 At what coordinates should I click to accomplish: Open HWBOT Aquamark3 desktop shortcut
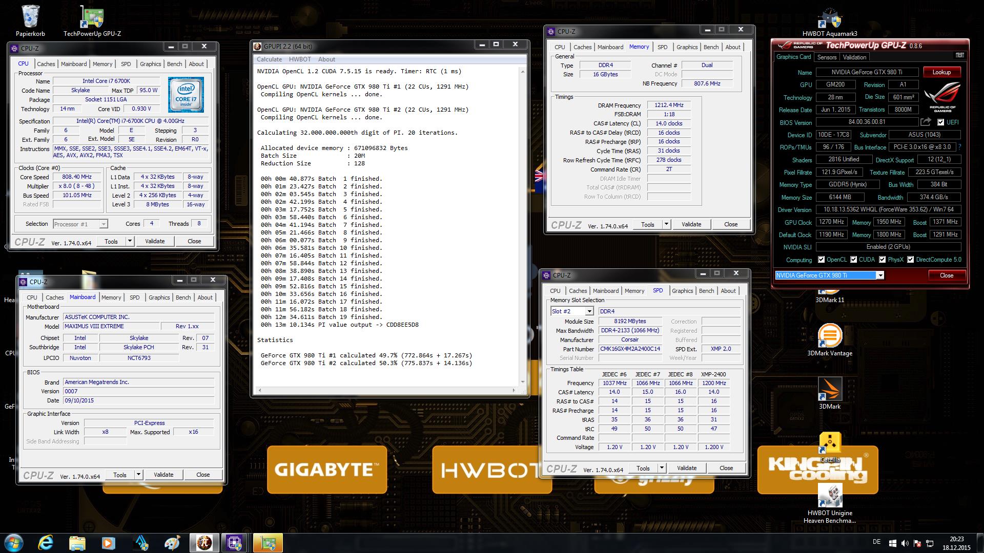[830, 23]
